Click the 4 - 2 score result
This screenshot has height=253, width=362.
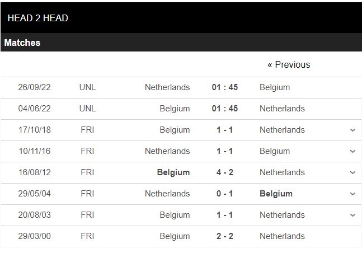(224, 172)
